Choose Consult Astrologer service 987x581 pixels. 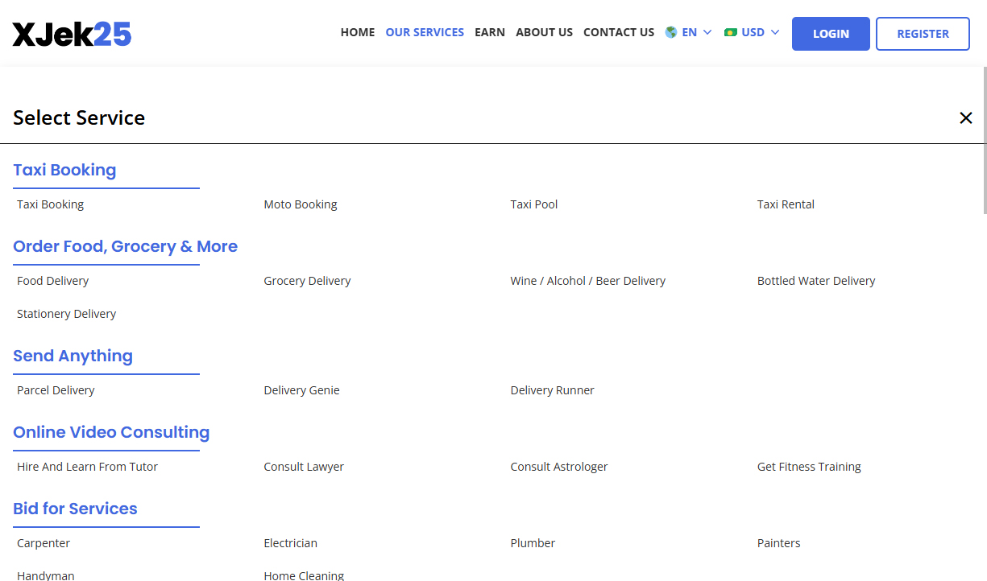pyautogui.click(x=558, y=467)
